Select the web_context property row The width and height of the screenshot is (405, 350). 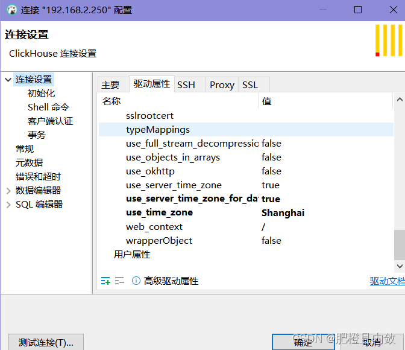(246, 227)
